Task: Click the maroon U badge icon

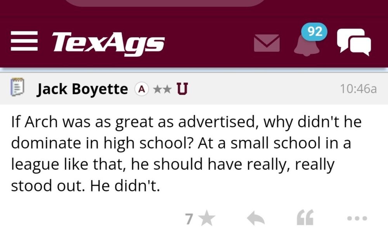Action: [x=181, y=89]
